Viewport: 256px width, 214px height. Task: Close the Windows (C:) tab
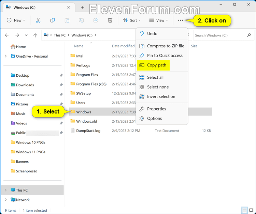coord(69,7)
